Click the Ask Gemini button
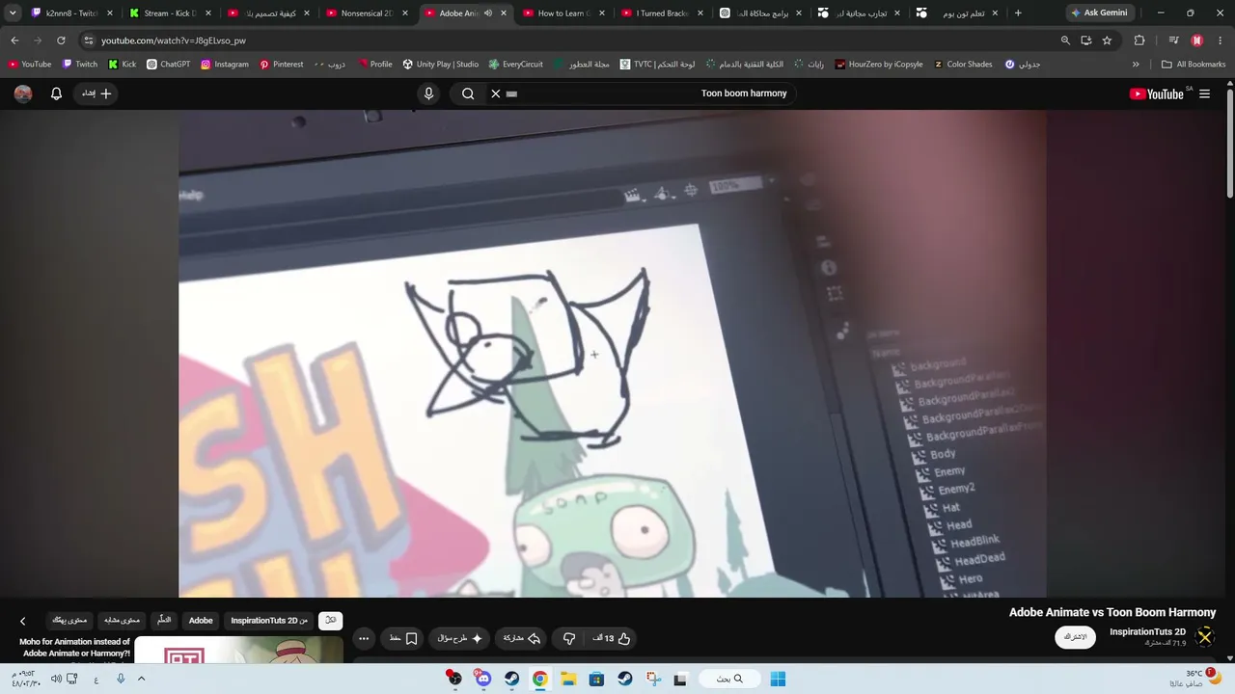This screenshot has width=1235, height=694. [1099, 13]
